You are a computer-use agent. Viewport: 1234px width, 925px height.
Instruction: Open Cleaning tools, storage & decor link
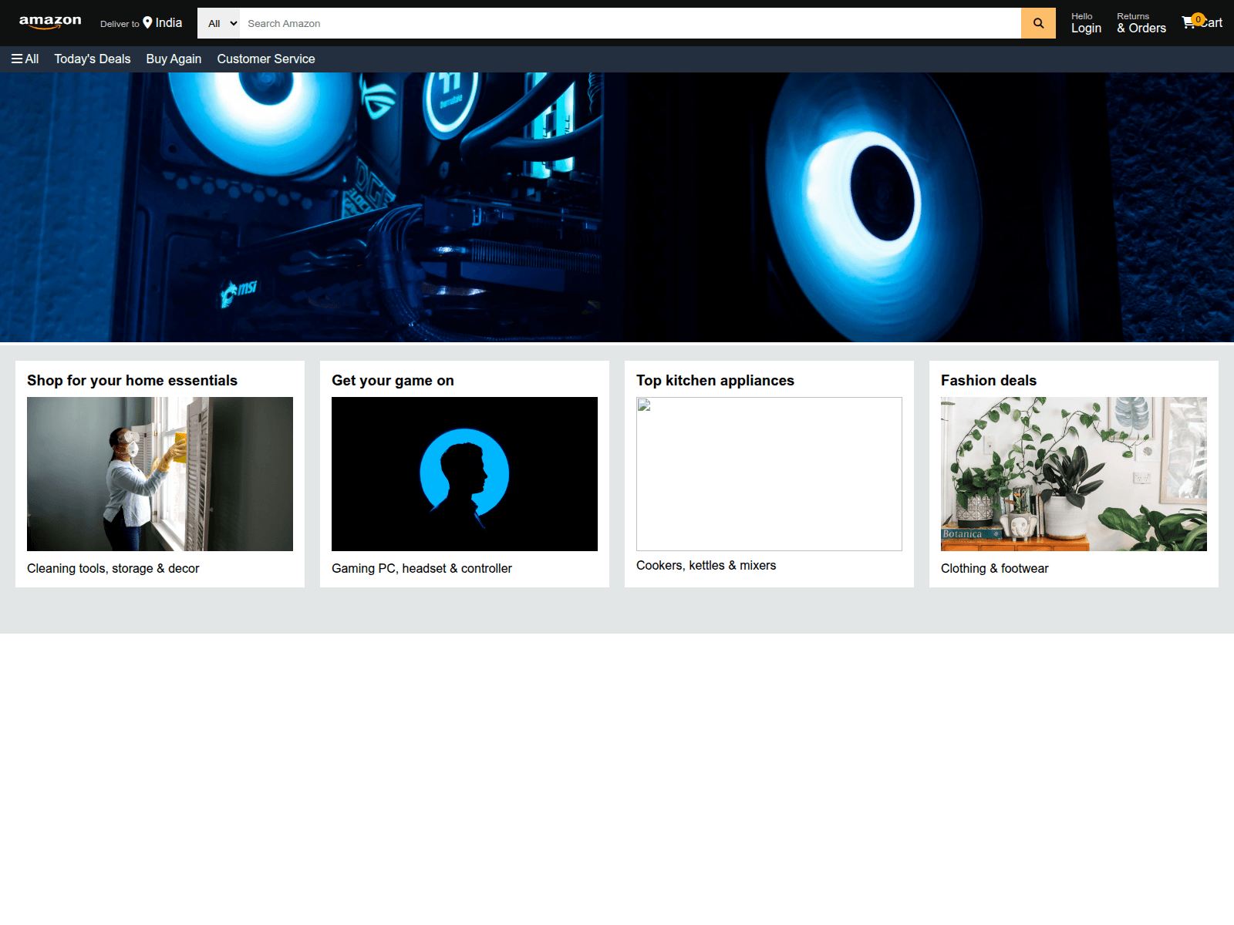point(113,568)
